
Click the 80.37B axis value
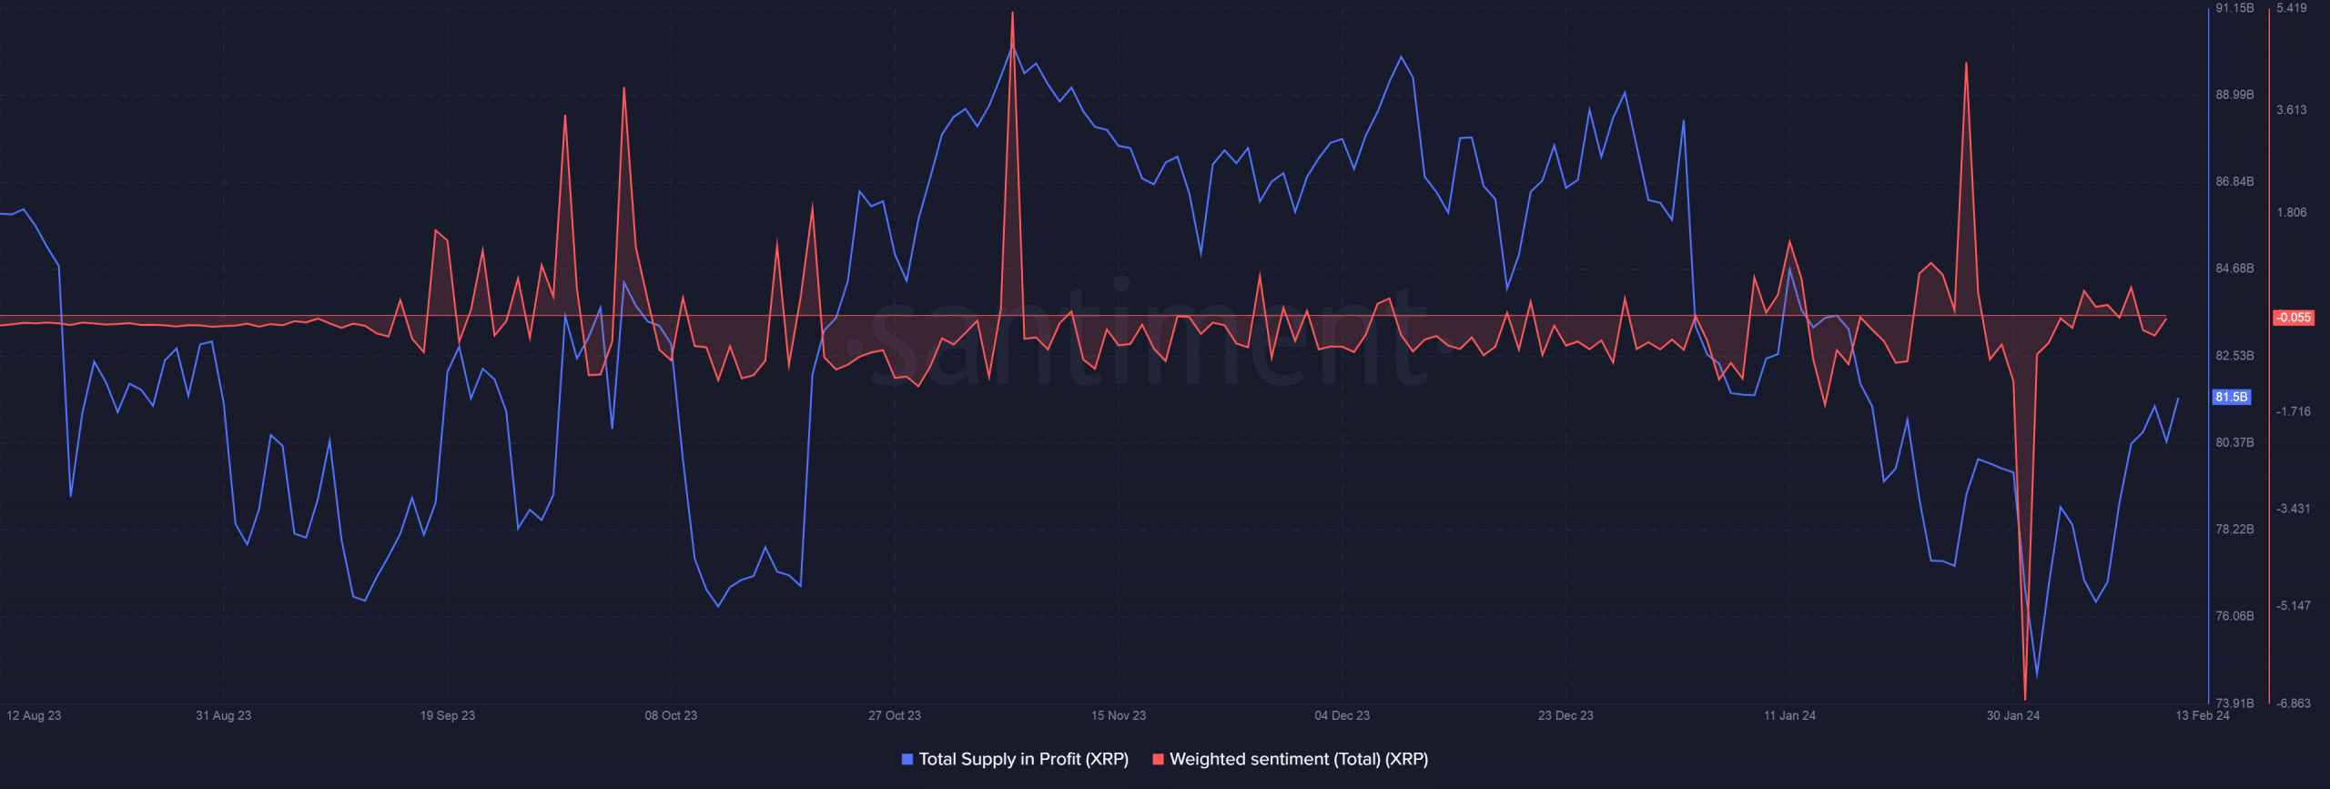(x=2234, y=442)
